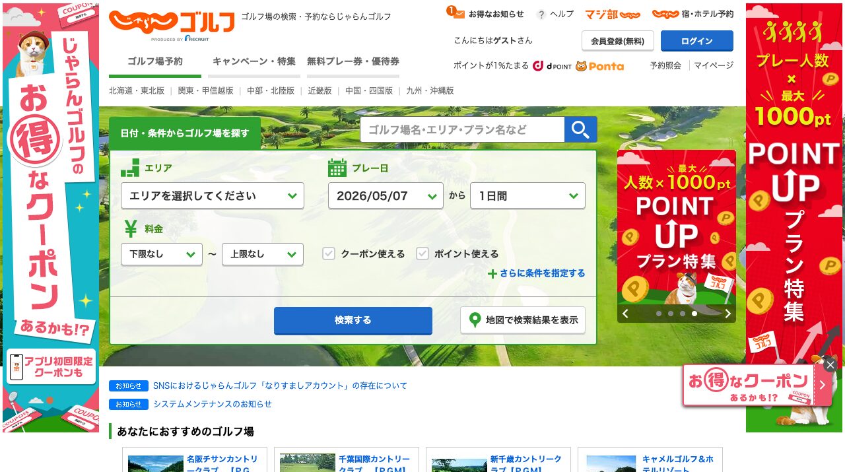This screenshot has width=845, height=472.
Task: Open the 上限なし maximum price dropdown
Action: (x=263, y=254)
